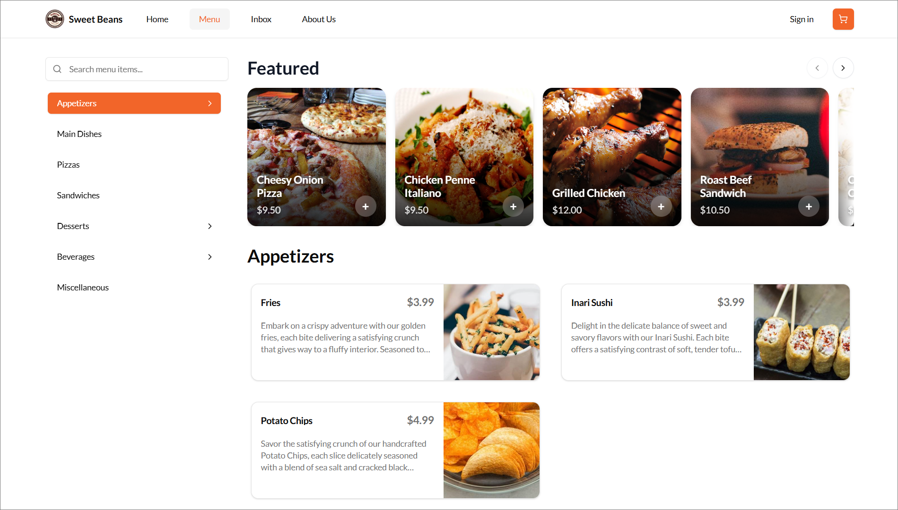
Task: Open the Inari Sushi item card
Action: [706, 332]
